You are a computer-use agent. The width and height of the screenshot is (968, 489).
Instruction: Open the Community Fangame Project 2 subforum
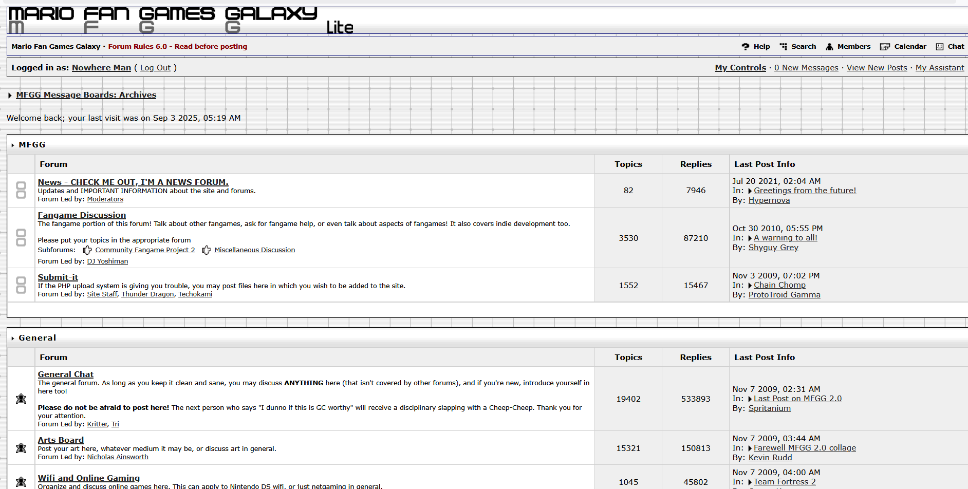145,250
